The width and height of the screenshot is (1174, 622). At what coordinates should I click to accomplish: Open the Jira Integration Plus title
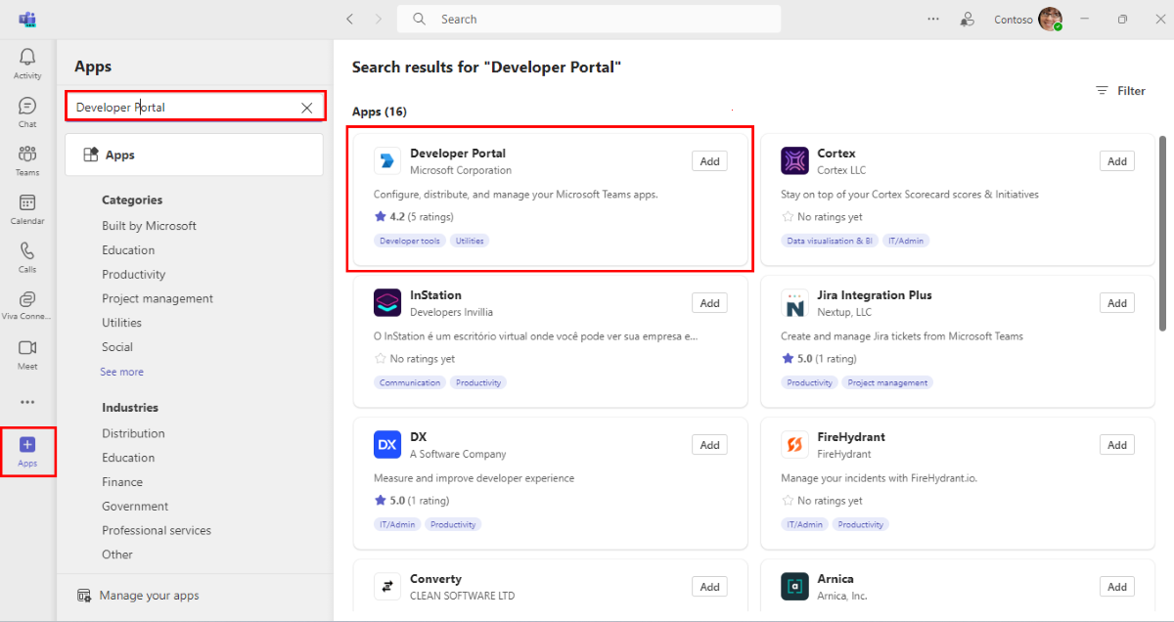875,295
